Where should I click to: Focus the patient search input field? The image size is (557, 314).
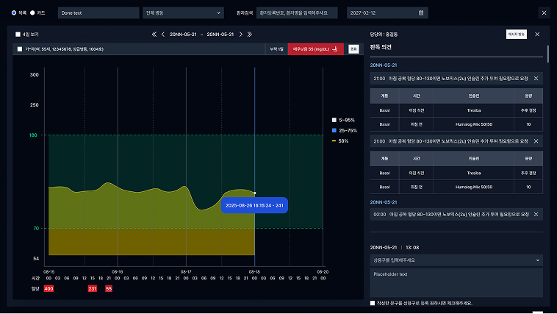point(298,13)
